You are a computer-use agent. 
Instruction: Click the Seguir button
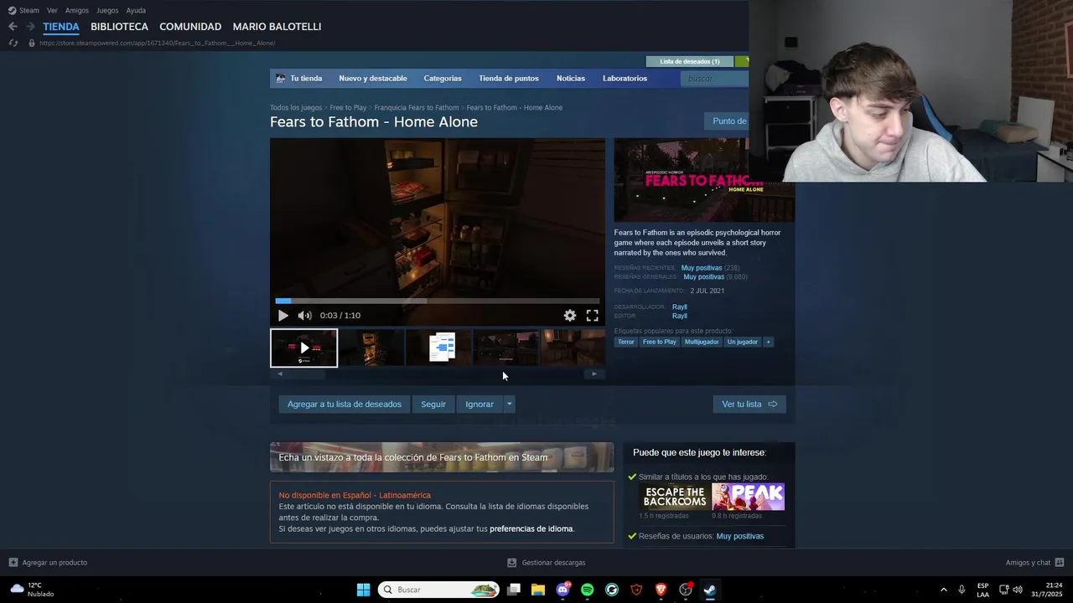[433, 405]
